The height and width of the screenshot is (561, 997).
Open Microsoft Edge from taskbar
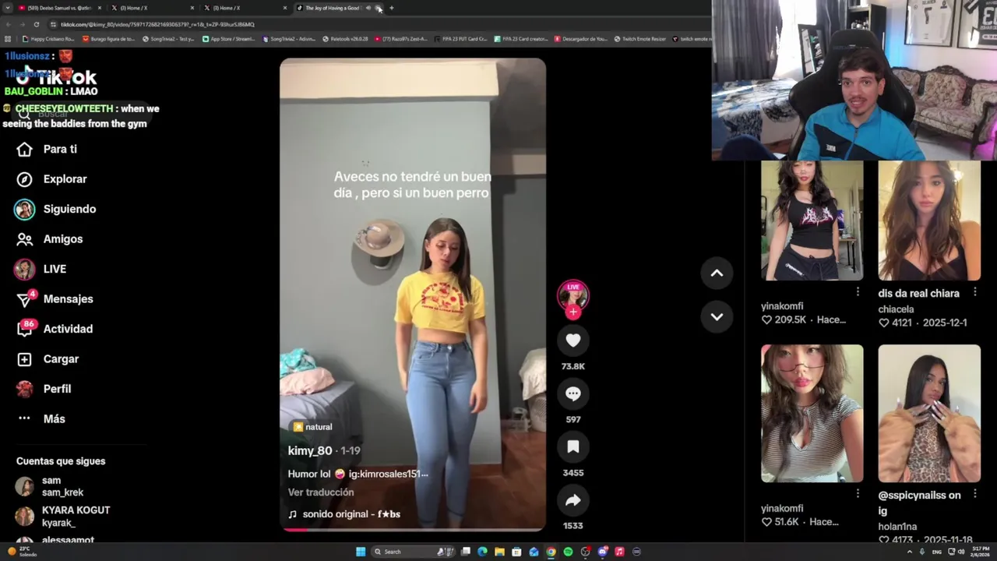482,552
